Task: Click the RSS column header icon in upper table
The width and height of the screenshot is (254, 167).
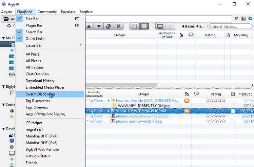Action: coord(181,35)
